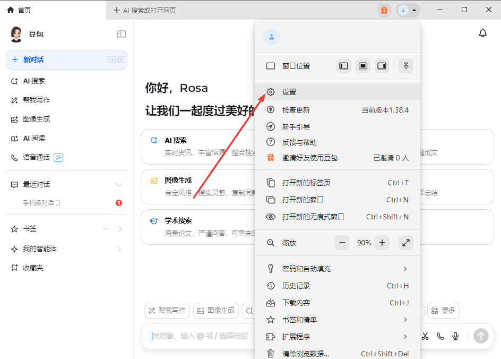Expand 密码和自动填充 submenu
This screenshot has height=359, width=501.
338,269
